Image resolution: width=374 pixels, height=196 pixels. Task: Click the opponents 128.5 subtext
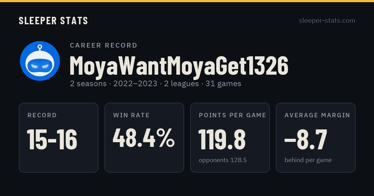223,160
